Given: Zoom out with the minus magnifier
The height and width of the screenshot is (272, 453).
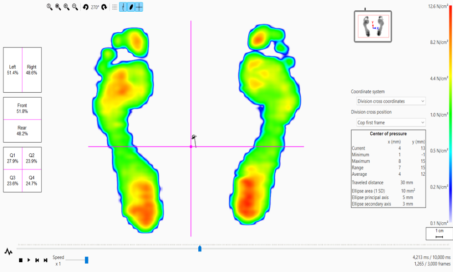Looking at the screenshot, I should (x=74, y=7).
